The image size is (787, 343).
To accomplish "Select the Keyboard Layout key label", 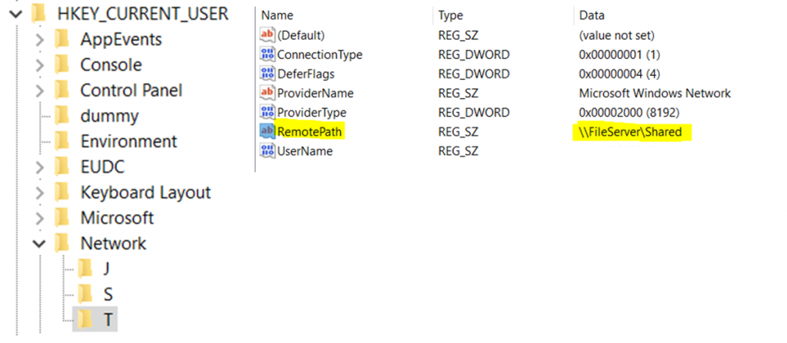I will (145, 193).
